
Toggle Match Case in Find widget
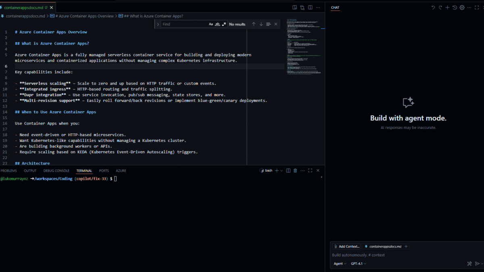coord(211,24)
